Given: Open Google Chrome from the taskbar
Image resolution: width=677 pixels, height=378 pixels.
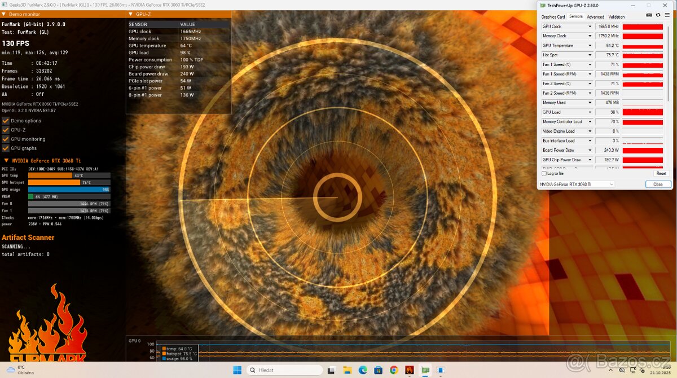Looking at the screenshot, I should 394,371.
